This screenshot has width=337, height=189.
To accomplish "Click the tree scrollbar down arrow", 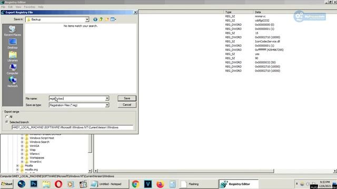I will [x=90, y=171].
